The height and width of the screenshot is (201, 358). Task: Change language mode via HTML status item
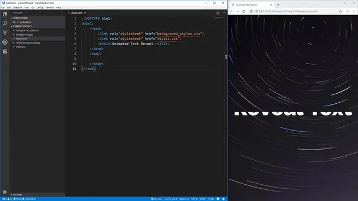pos(211,199)
